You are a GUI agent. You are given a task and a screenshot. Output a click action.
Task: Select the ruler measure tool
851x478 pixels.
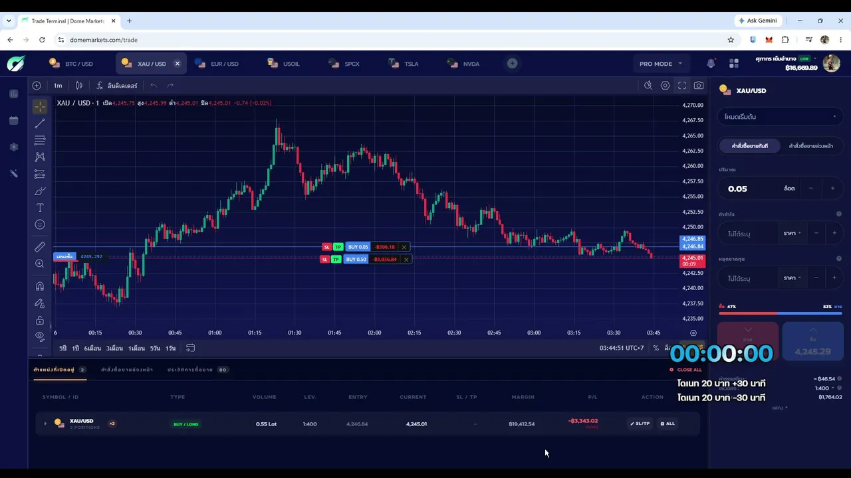40,247
